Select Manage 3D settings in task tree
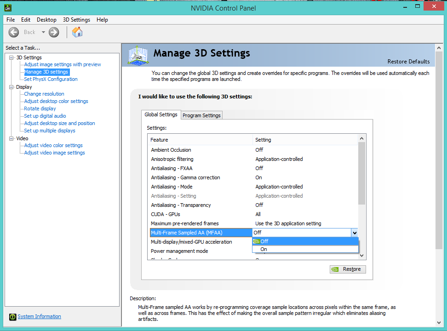Screen dimensions: 447x331 coord(46,72)
